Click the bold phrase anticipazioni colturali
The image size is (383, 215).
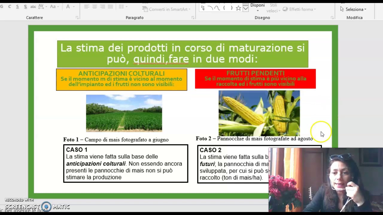[96, 164]
